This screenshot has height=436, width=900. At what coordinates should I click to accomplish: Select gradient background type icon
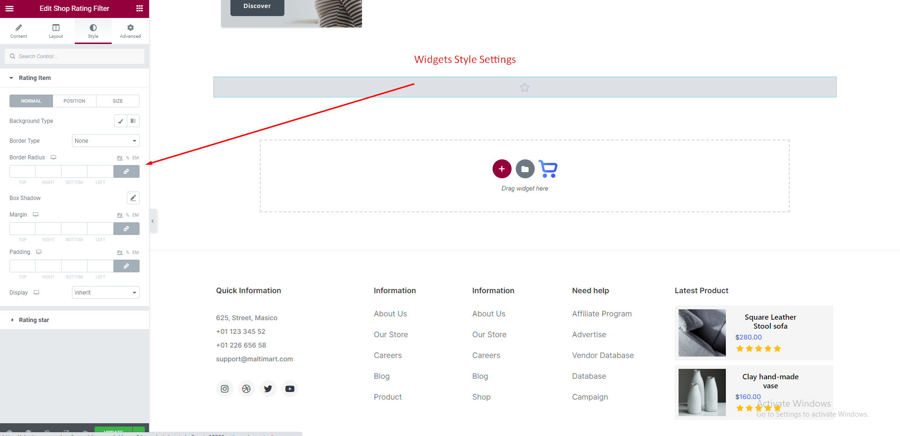point(133,121)
